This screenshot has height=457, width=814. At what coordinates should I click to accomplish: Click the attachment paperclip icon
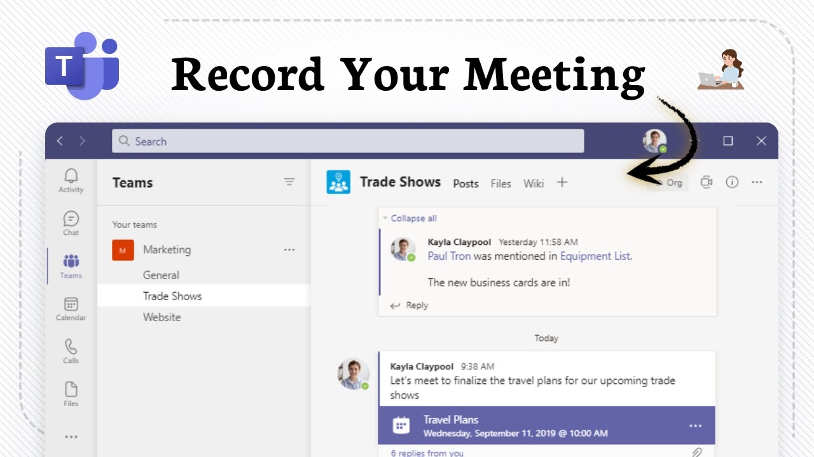tap(697, 453)
